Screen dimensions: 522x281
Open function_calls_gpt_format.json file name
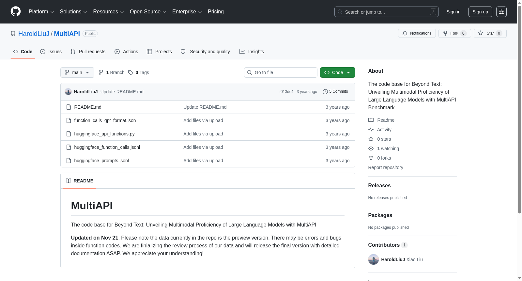(105, 120)
